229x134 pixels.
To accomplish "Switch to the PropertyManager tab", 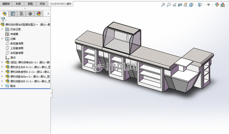I will tap(13, 14).
